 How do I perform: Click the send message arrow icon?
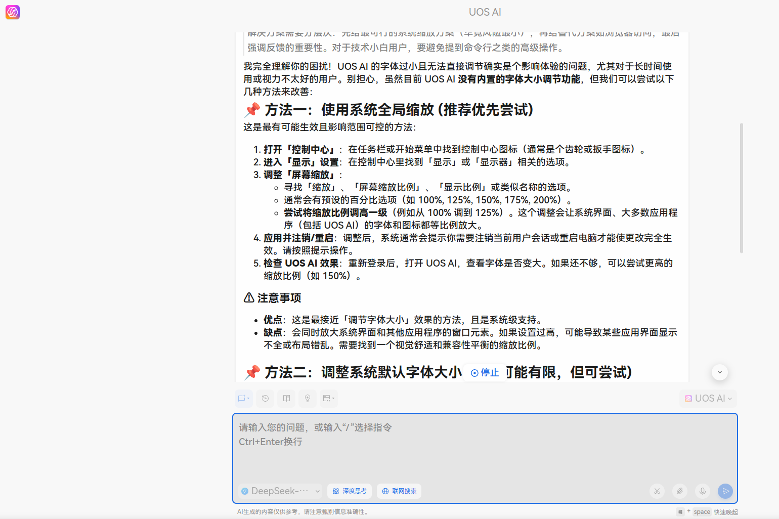click(725, 491)
